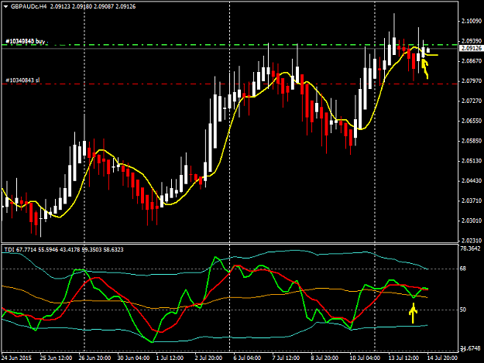Click the 10 Jul 04:00 time label
Image resolution: width=484 pixels, height=363 pixels.
tap(365, 358)
